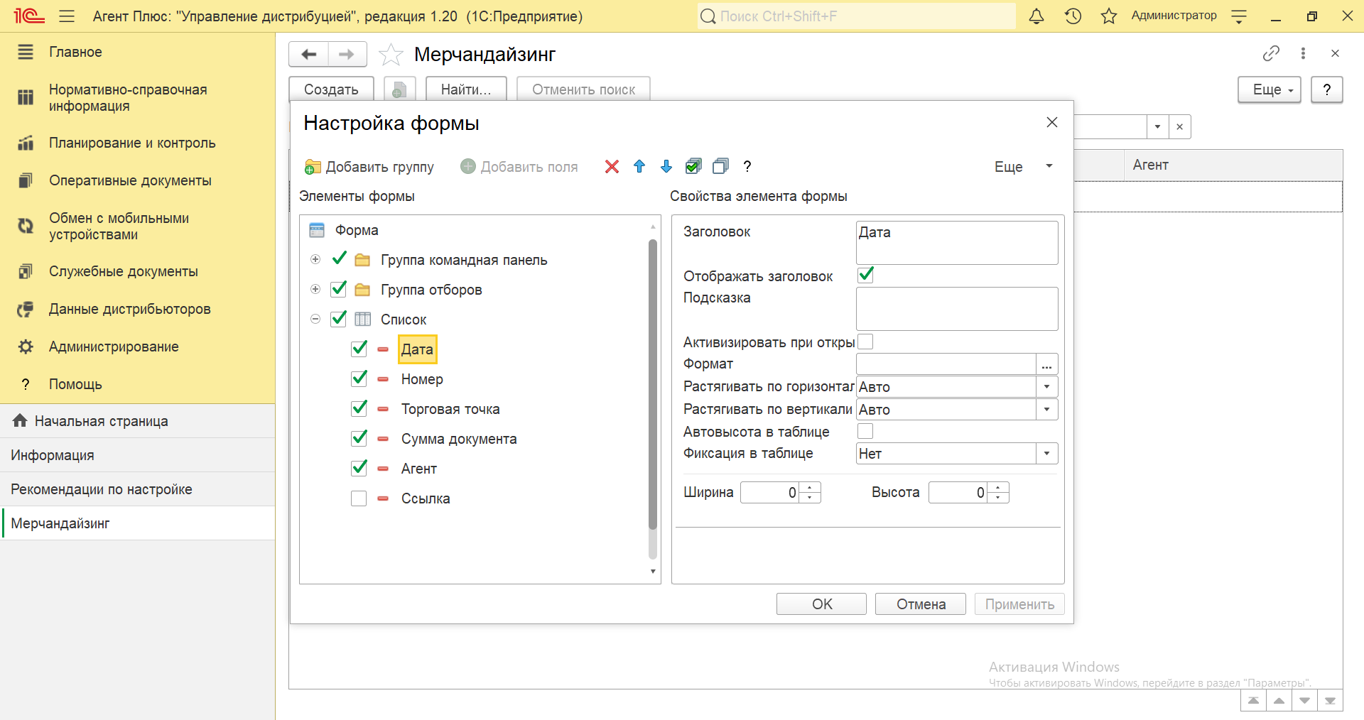Viewport: 1364px width, 720px height.
Task: Click in Заголовок text field
Action: pos(957,243)
